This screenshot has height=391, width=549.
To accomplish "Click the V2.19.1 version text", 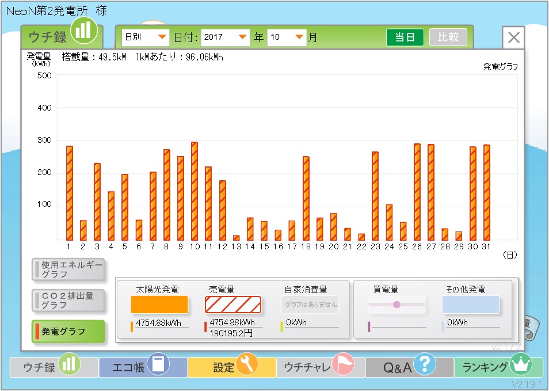I will [527, 384].
